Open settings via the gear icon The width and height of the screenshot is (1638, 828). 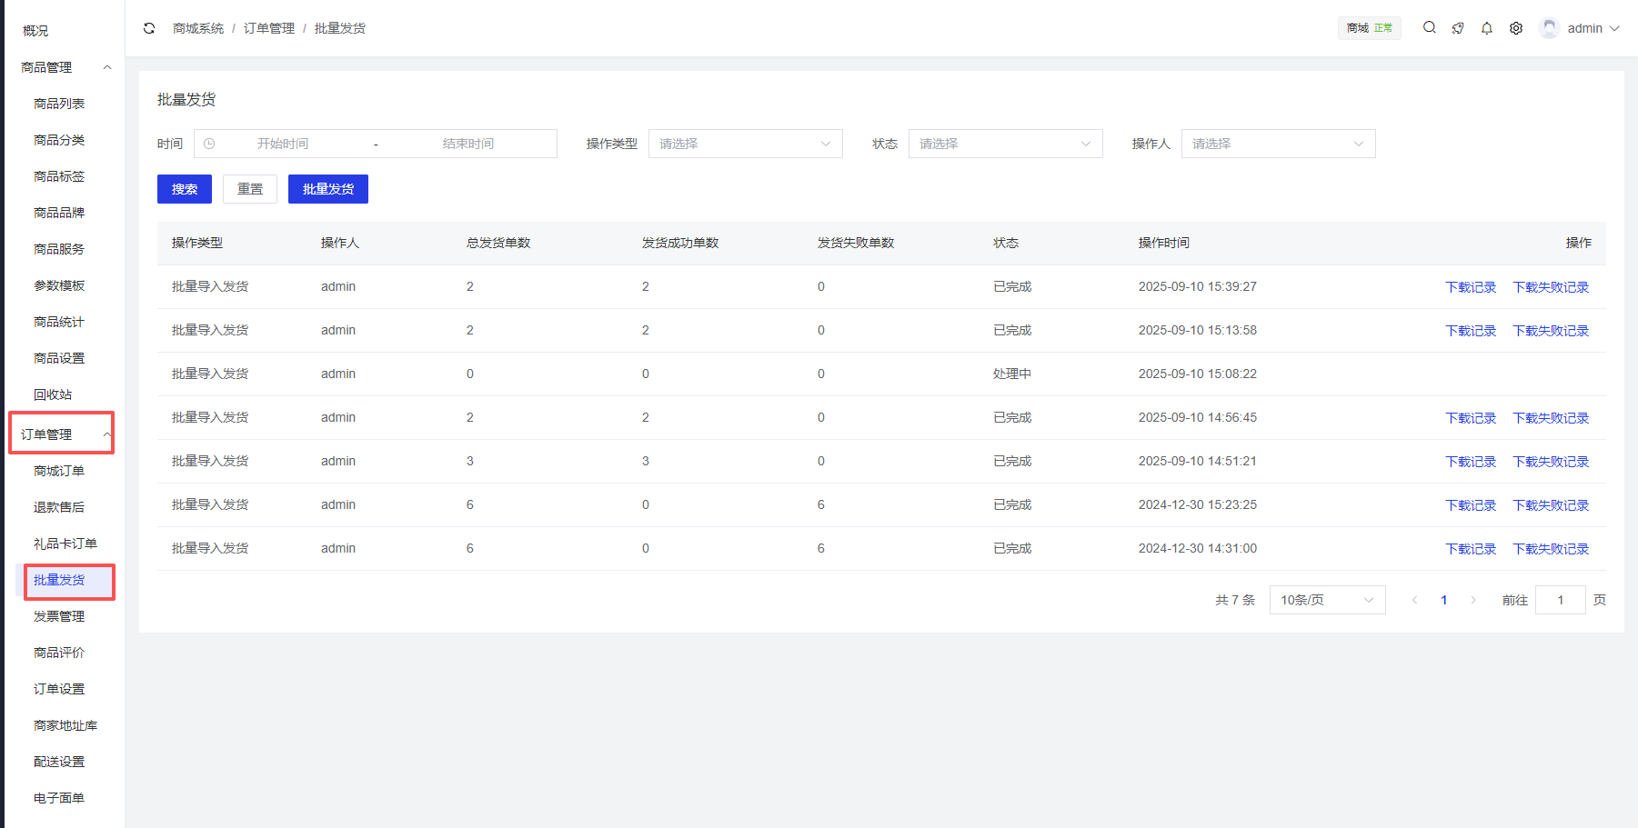pos(1516,28)
